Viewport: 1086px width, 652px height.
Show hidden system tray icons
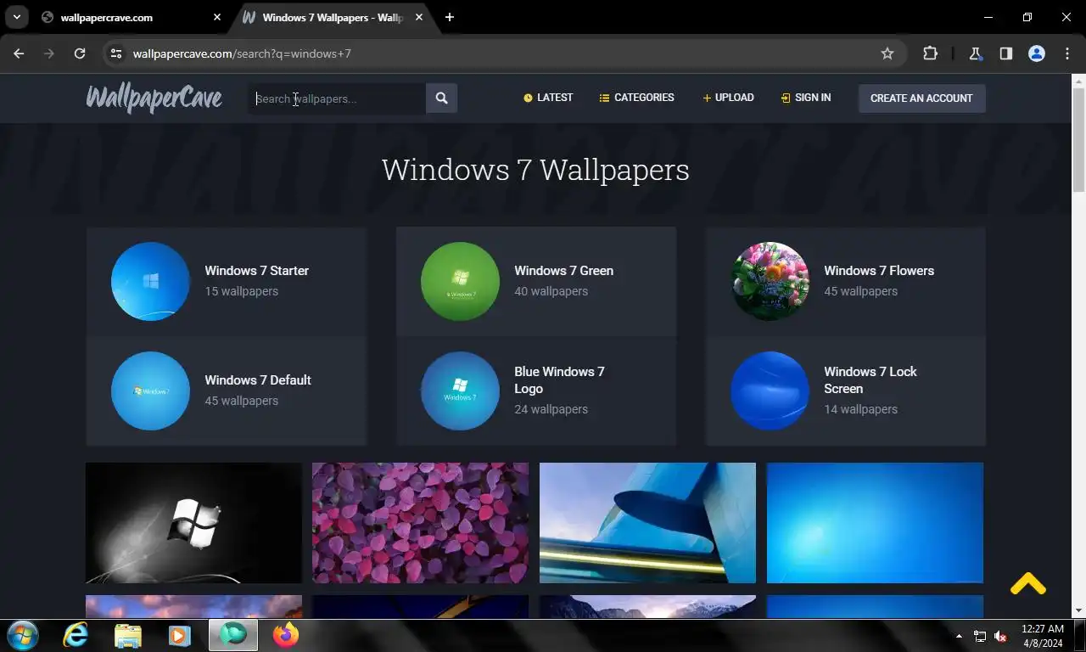[x=959, y=636]
